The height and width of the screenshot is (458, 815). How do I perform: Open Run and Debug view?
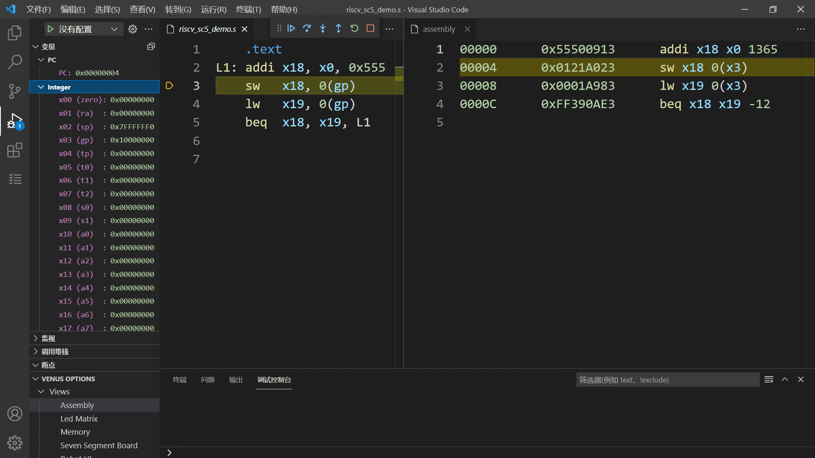[x=14, y=121]
